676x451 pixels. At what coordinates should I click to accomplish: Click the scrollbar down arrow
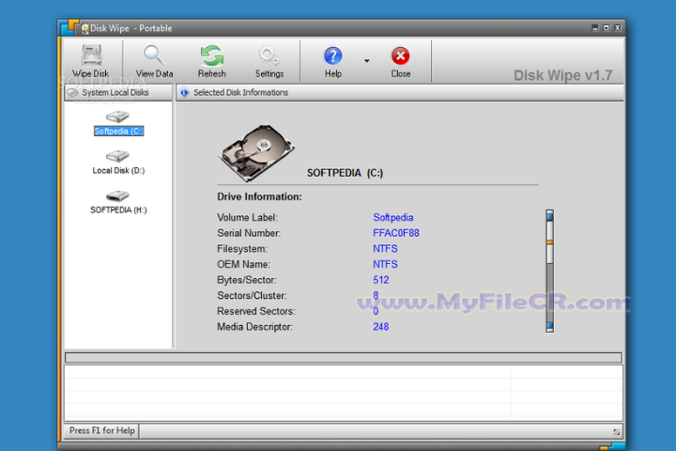[x=549, y=326]
